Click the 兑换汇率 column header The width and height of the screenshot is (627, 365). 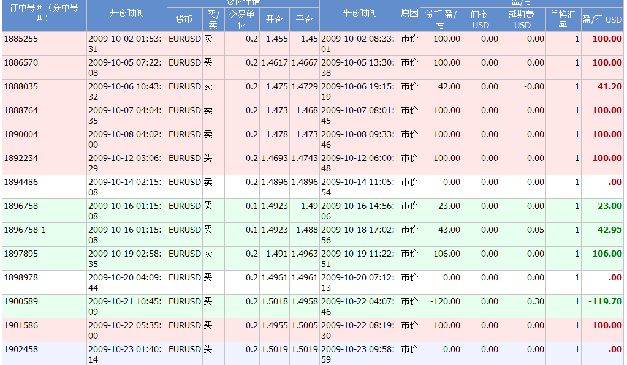coord(563,20)
